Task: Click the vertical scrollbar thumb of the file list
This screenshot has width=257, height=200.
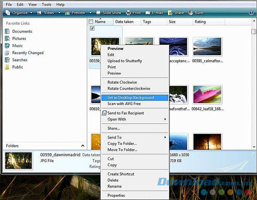Action: pyautogui.click(x=254, y=32)
